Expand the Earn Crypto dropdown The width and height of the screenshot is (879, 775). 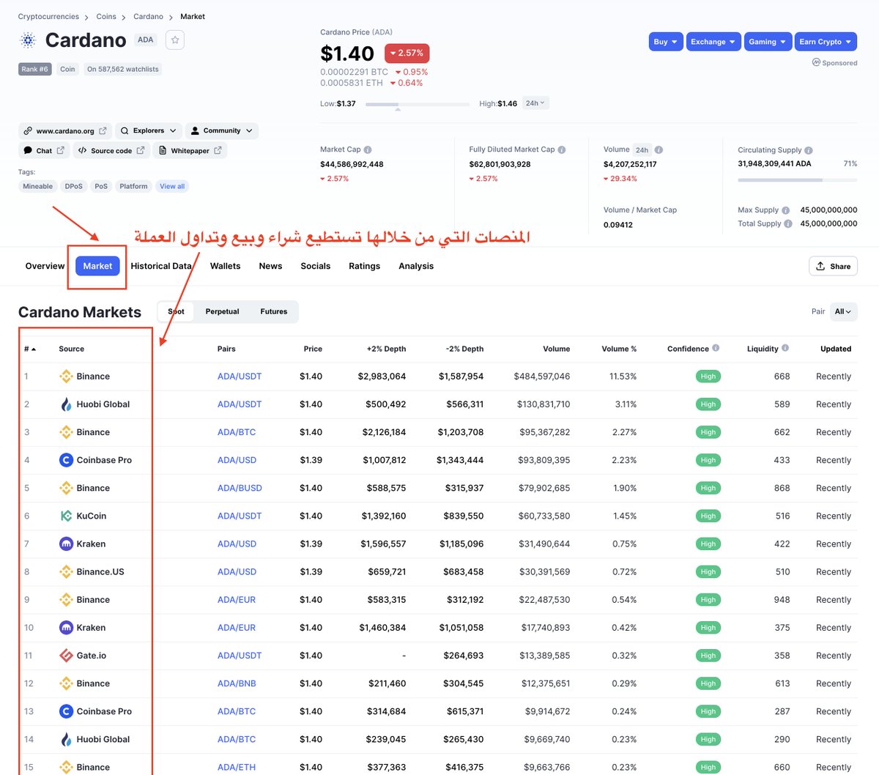coord(826,42)
